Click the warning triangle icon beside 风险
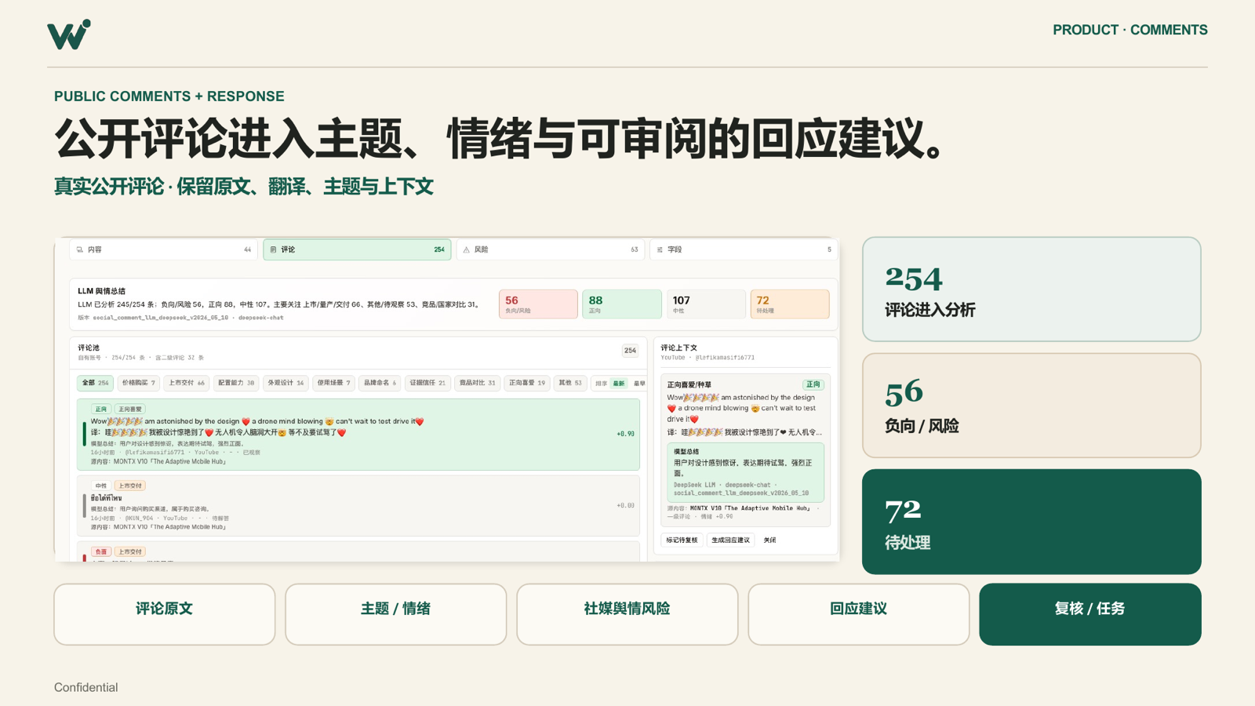Screen dimensions: 1255x706 click(466, 249)
